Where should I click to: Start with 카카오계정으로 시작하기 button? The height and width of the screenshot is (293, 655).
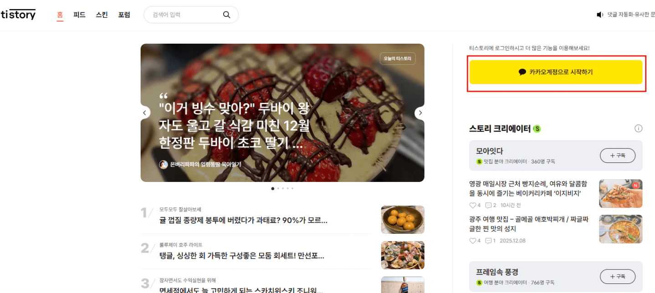(x=556, y=72)
